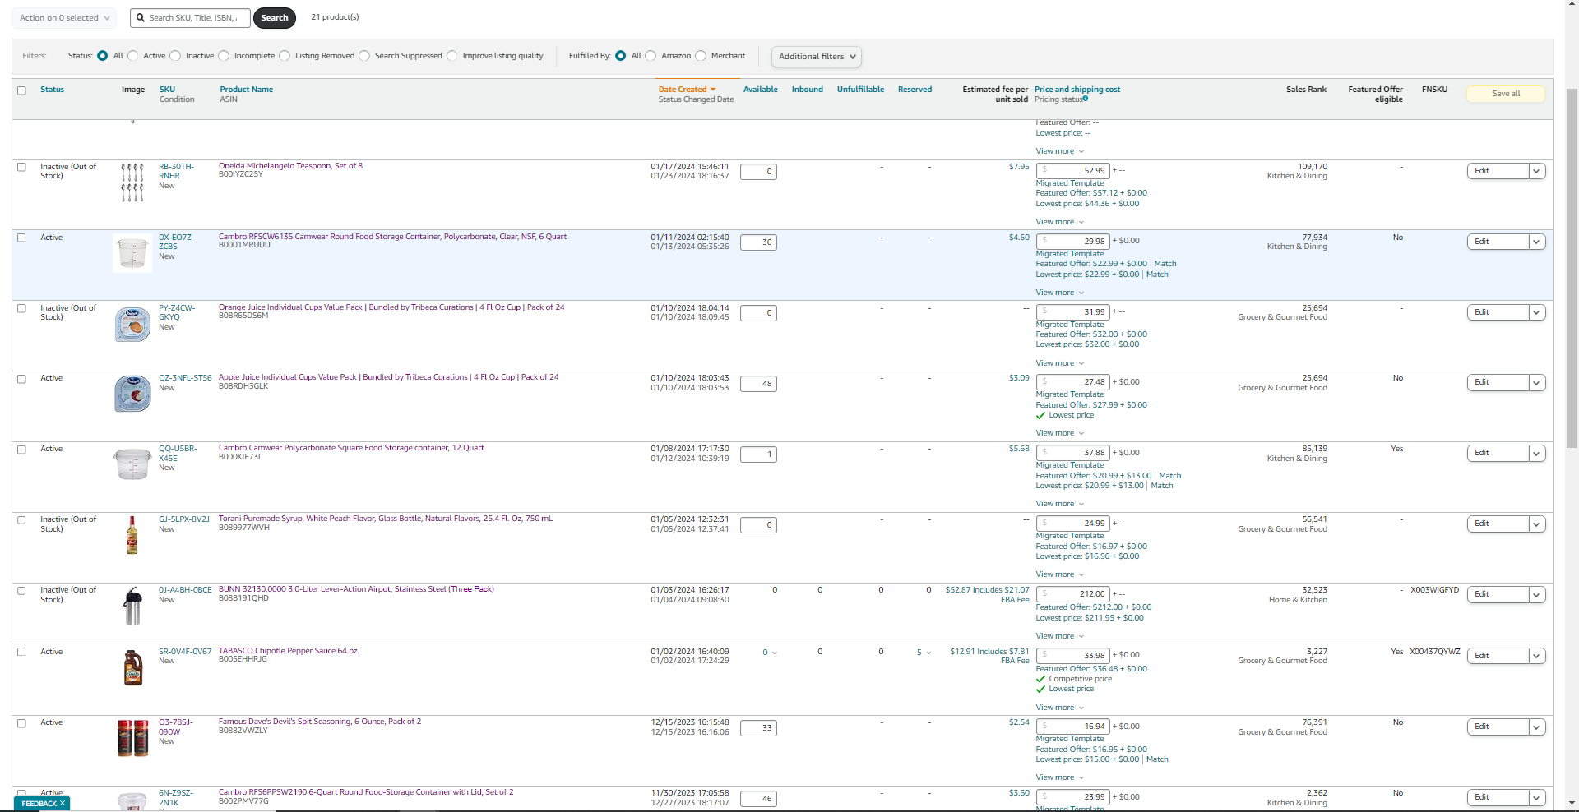This screenshot has width=1579, height=812.
Task: Sort by Inbound column header
Action: [x=807, y=90]
